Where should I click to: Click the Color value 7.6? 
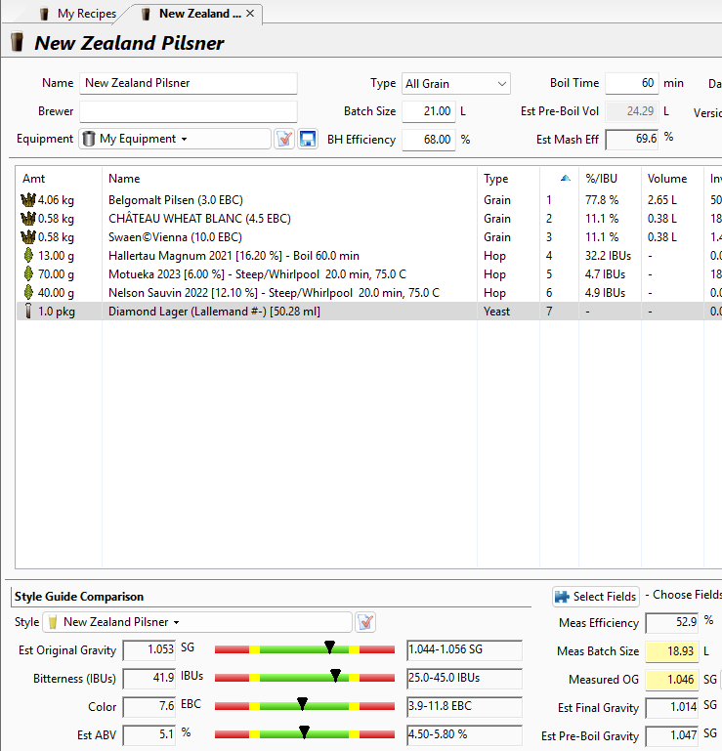[x=149, y=706]
